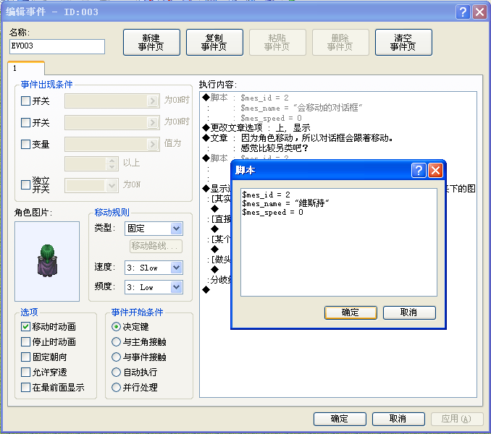Select the 更改文章选项 command line
491x434 pixels.
(x=256, y=128)
